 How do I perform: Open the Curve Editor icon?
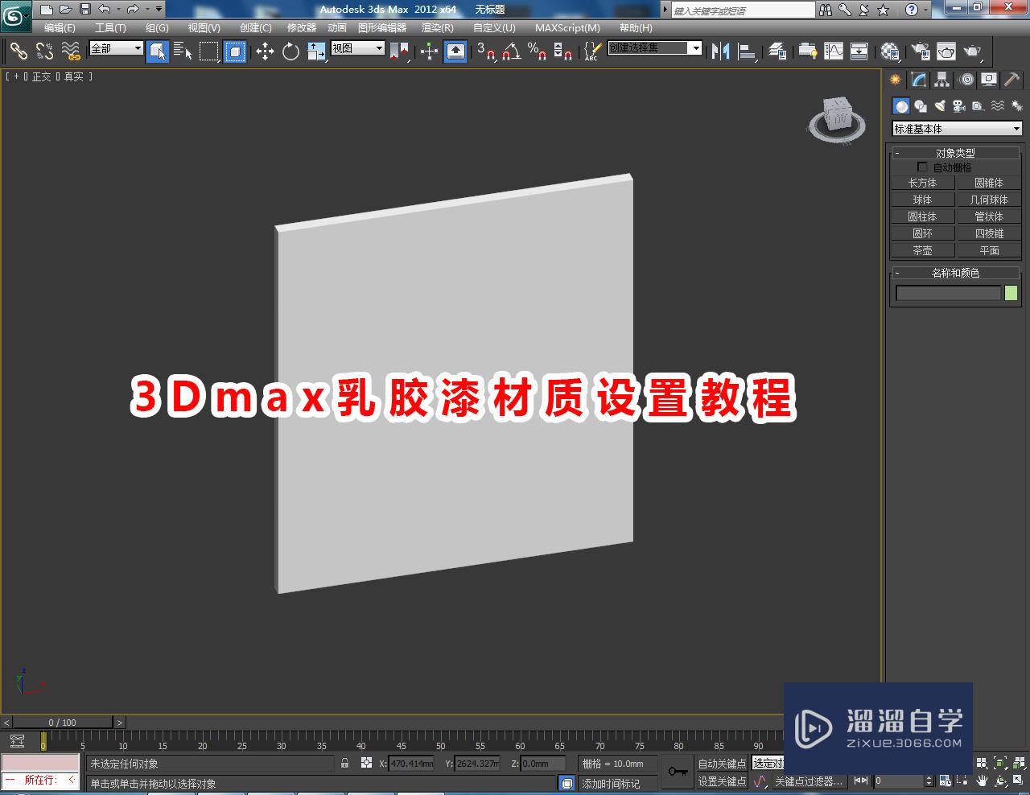[834, 51]
